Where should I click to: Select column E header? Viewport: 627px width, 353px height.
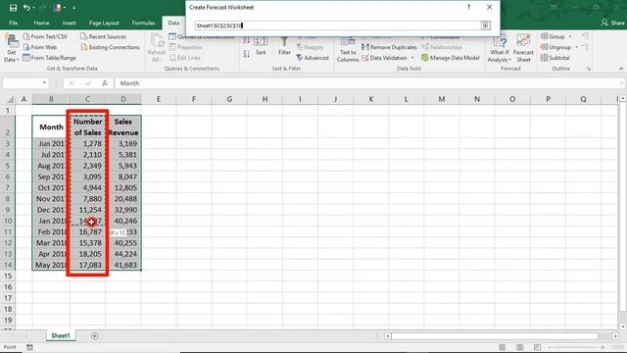[159, 99]
